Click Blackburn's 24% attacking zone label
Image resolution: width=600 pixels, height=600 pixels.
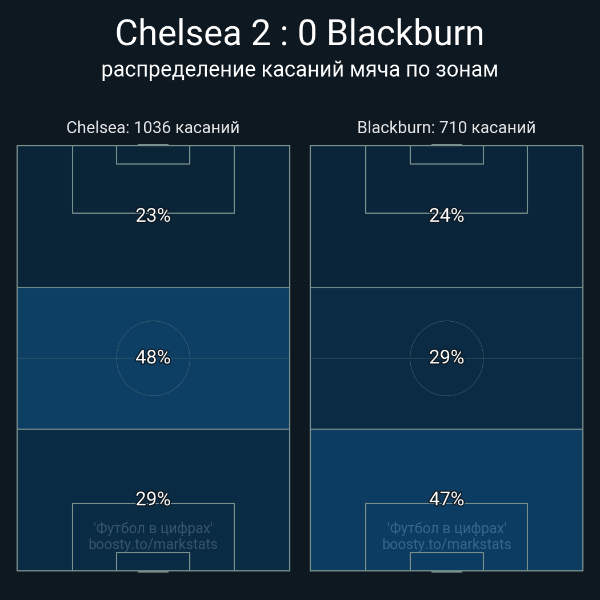pos(446,215)
